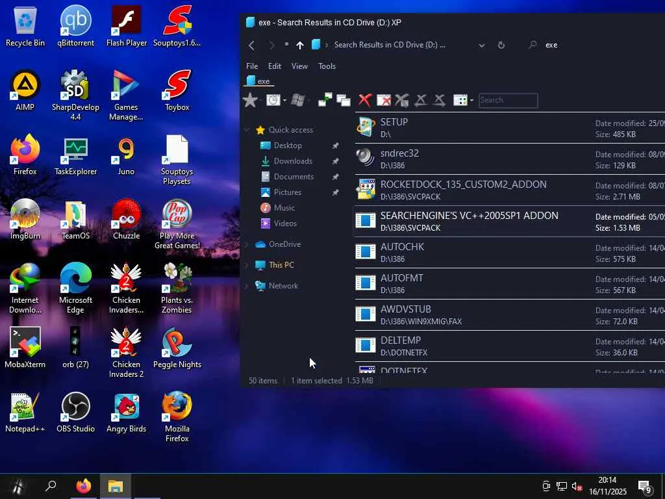The height and width of the screenshot is (499, 665).
Task: Click the close-right tabs icon
Action: (x=440, y=100)
